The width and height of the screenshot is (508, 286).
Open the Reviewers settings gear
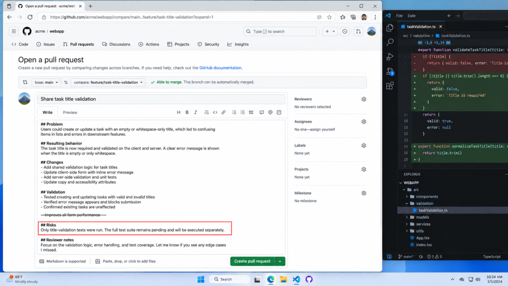pyautogui.click(x=364, y=99)
